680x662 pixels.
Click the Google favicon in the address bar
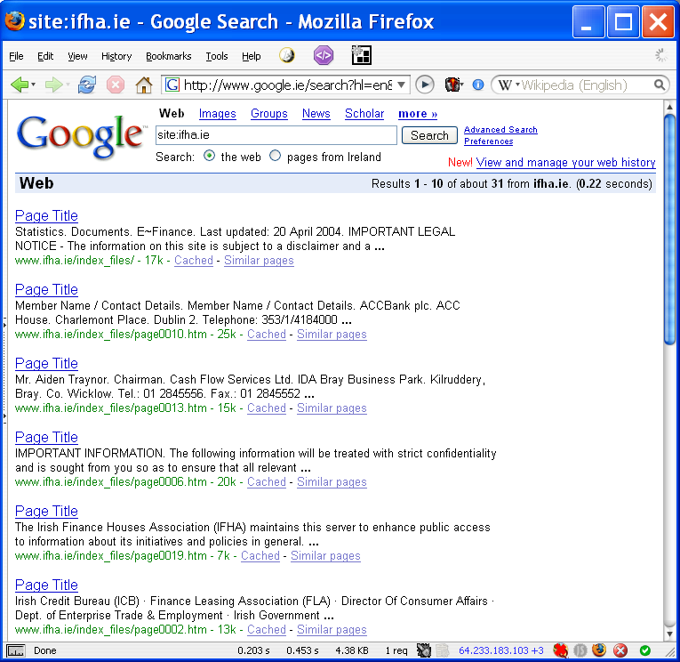tap(172, 85)
